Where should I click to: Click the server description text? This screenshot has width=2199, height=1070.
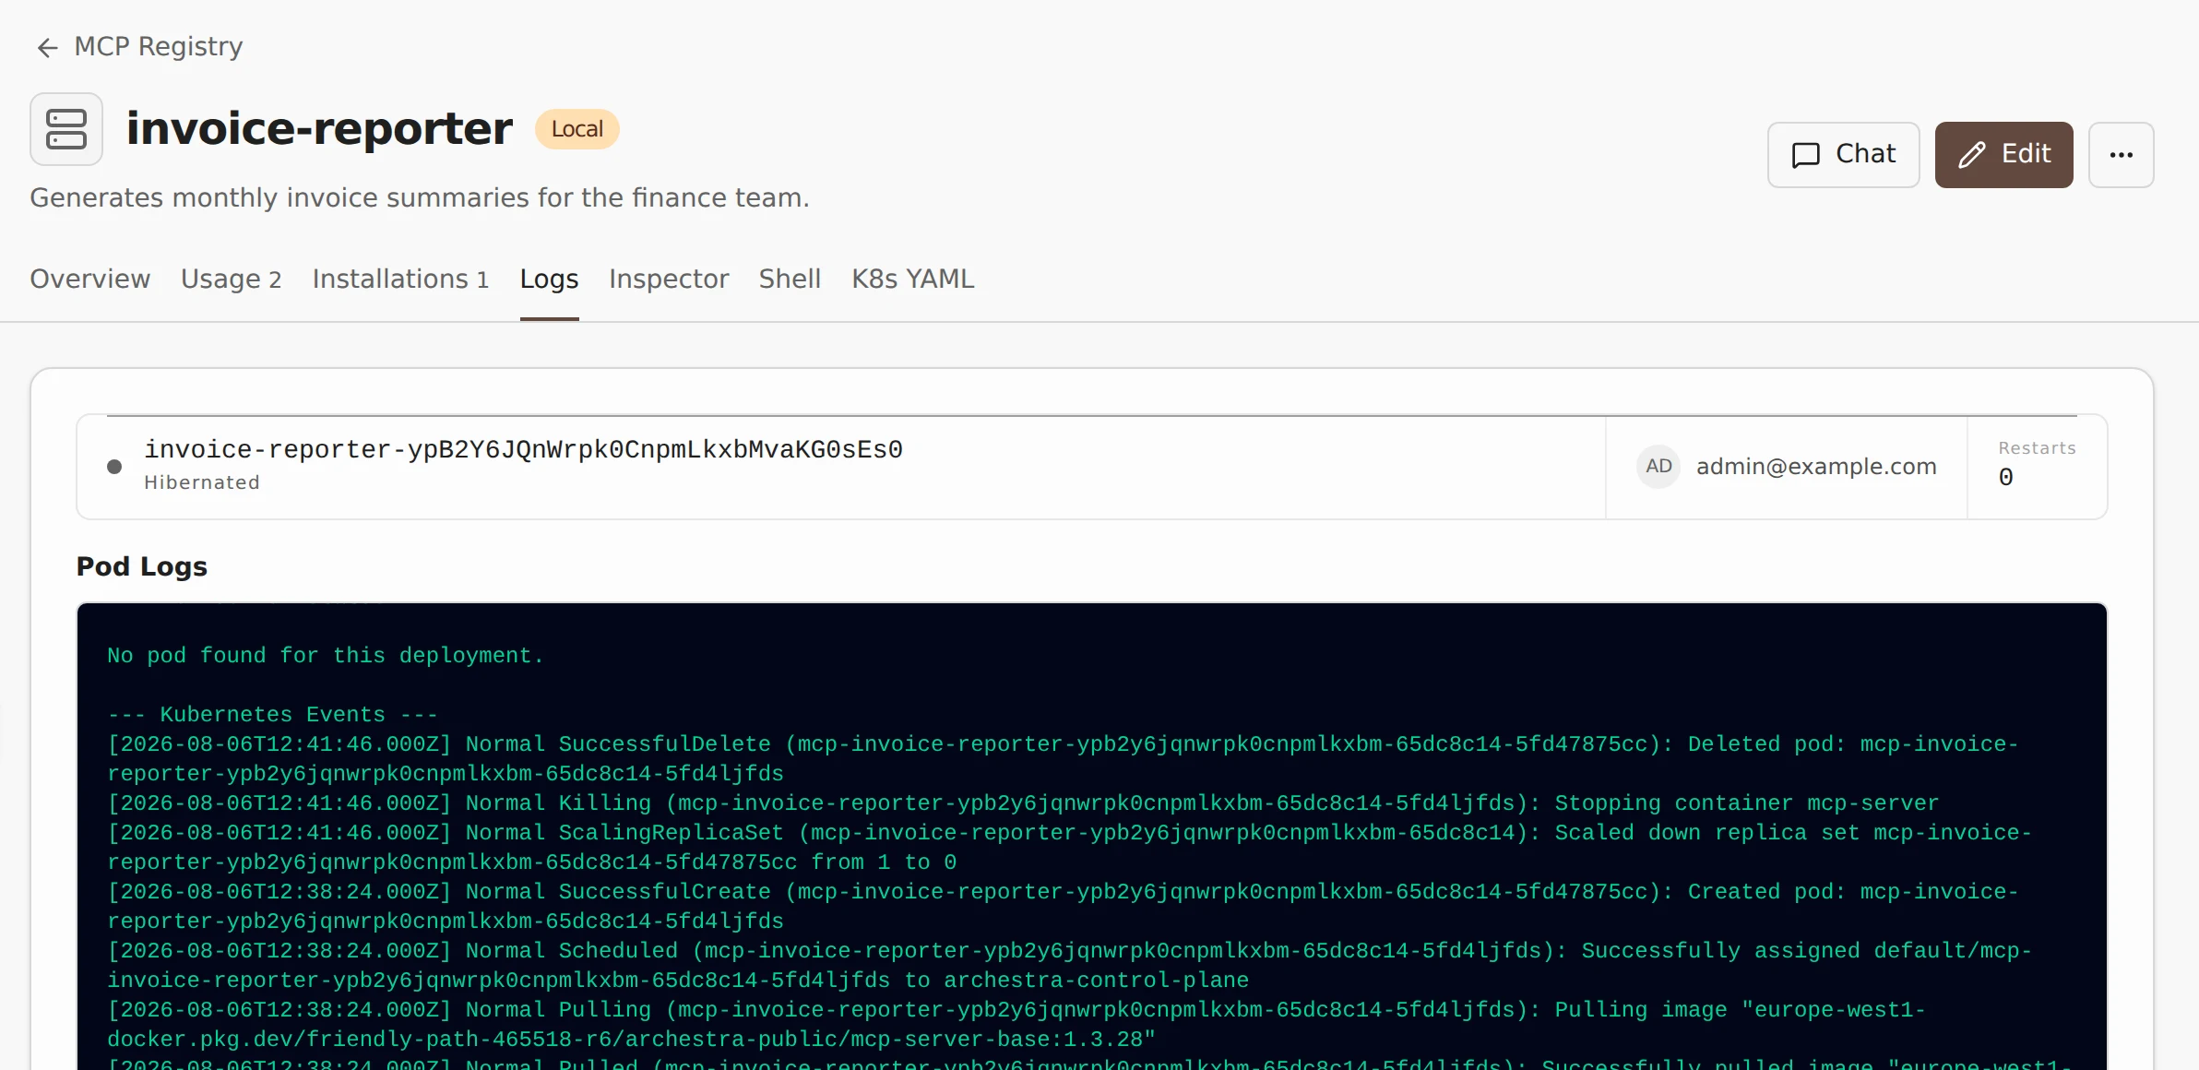click(x=420, y=198)
